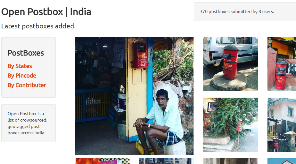This screenshot has width=296, height=164.
Task: Open thumbnail of pink building with gate postbox
Action: coord(282,125)
